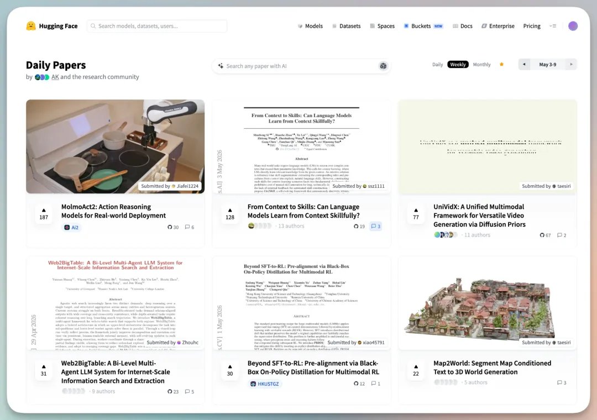Open the HKUSTGZ organization tag

[x=265, y=384]
